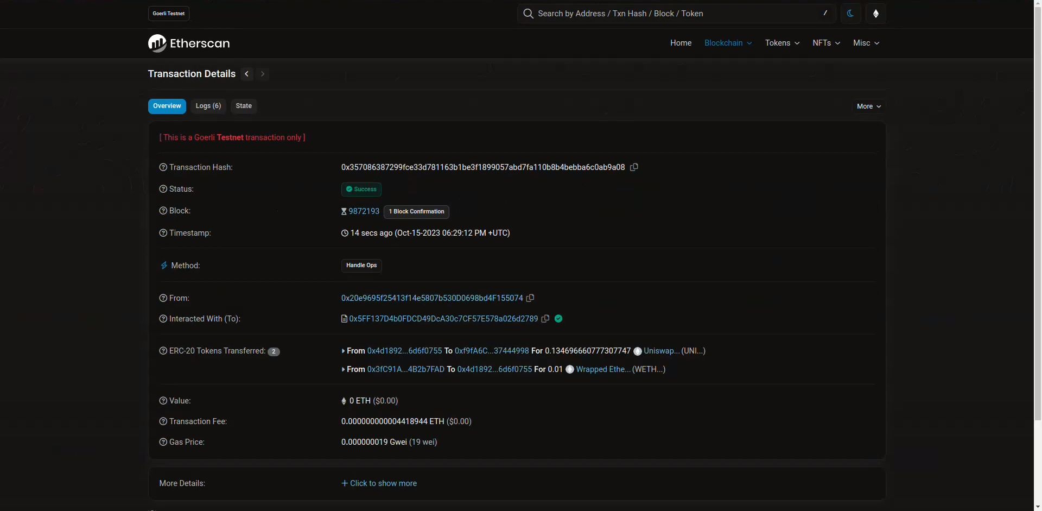This screenshot has height=511, width=1042.
Task: Toggle the dark mode moon icon
Action: pyautogui.click(x=850, y=14)
